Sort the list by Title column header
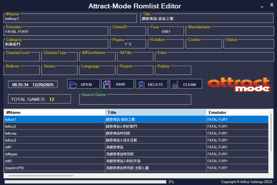This screenshot has width=277, height=185. (155, 113)
